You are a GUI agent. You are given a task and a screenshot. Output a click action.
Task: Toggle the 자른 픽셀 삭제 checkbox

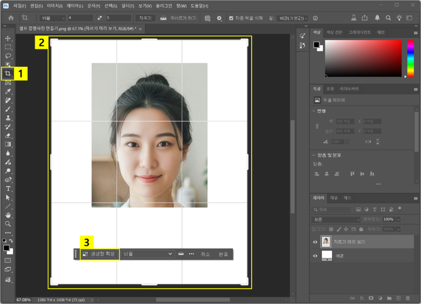click(231, 18)
